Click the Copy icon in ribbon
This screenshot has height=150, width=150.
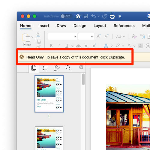coord(38,41)
